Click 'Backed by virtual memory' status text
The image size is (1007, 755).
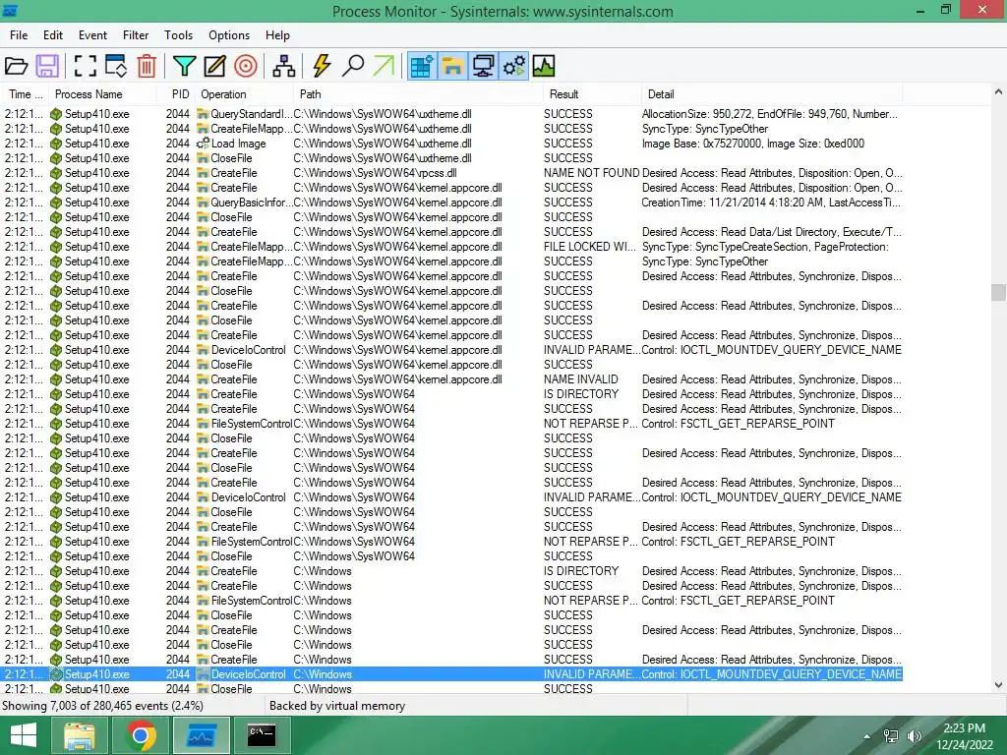[337, 706]
